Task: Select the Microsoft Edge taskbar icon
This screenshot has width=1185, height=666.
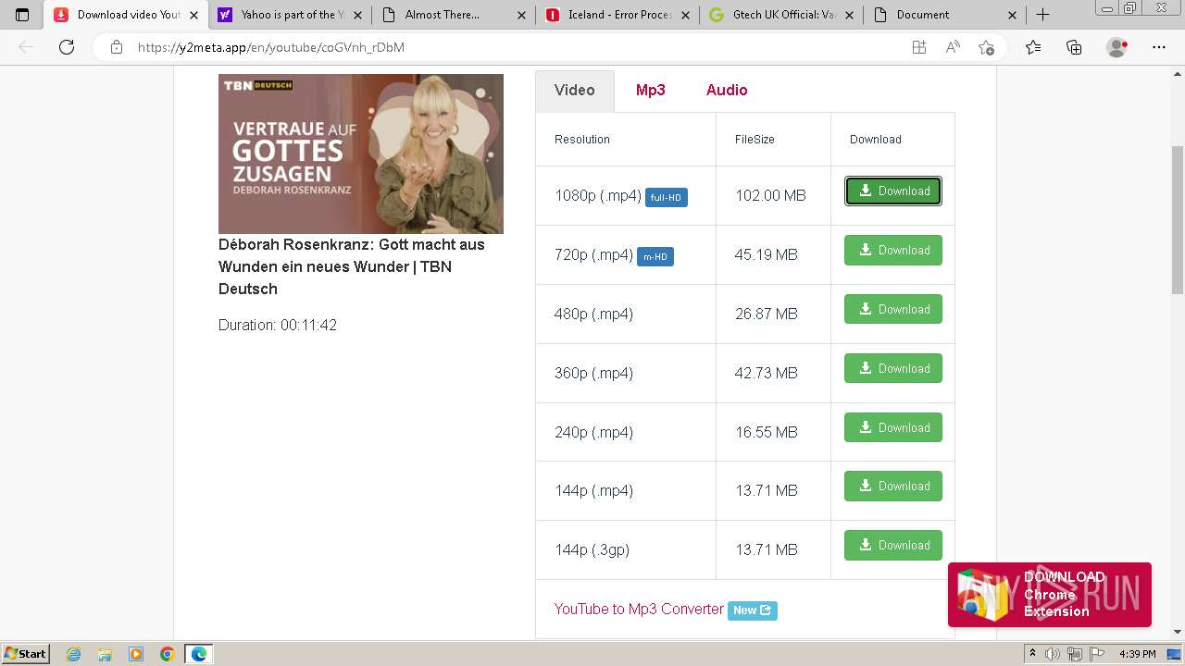Action: tap(199, 654)
